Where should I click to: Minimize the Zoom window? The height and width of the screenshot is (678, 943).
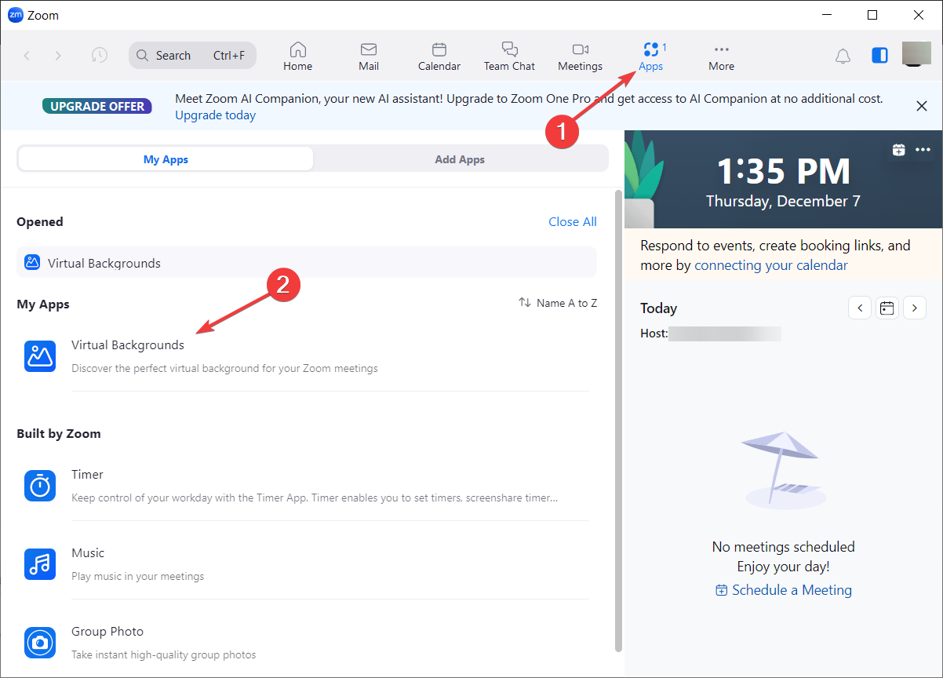[826, 15]
